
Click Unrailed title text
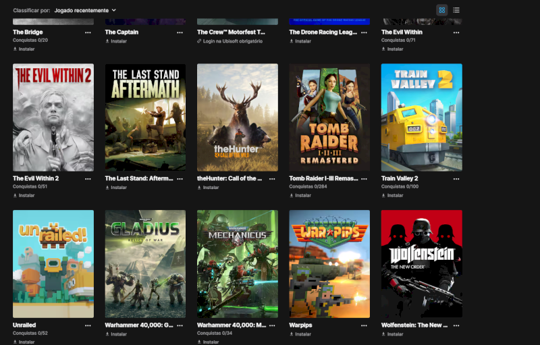[24, 325]
